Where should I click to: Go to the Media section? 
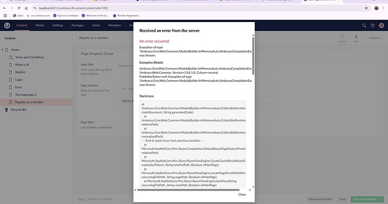(x=40, y=25)
